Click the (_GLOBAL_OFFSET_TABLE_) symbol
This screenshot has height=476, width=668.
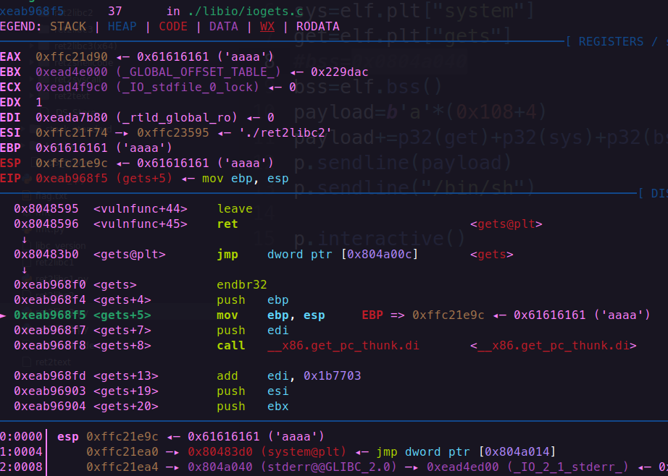(198, 72)
